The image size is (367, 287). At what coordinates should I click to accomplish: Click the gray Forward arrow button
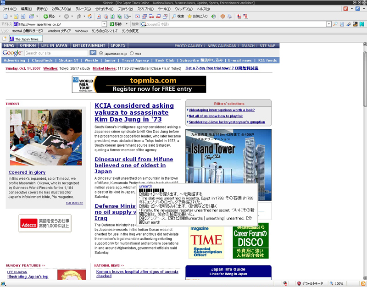pyautogui.click(x=67, y=17)
